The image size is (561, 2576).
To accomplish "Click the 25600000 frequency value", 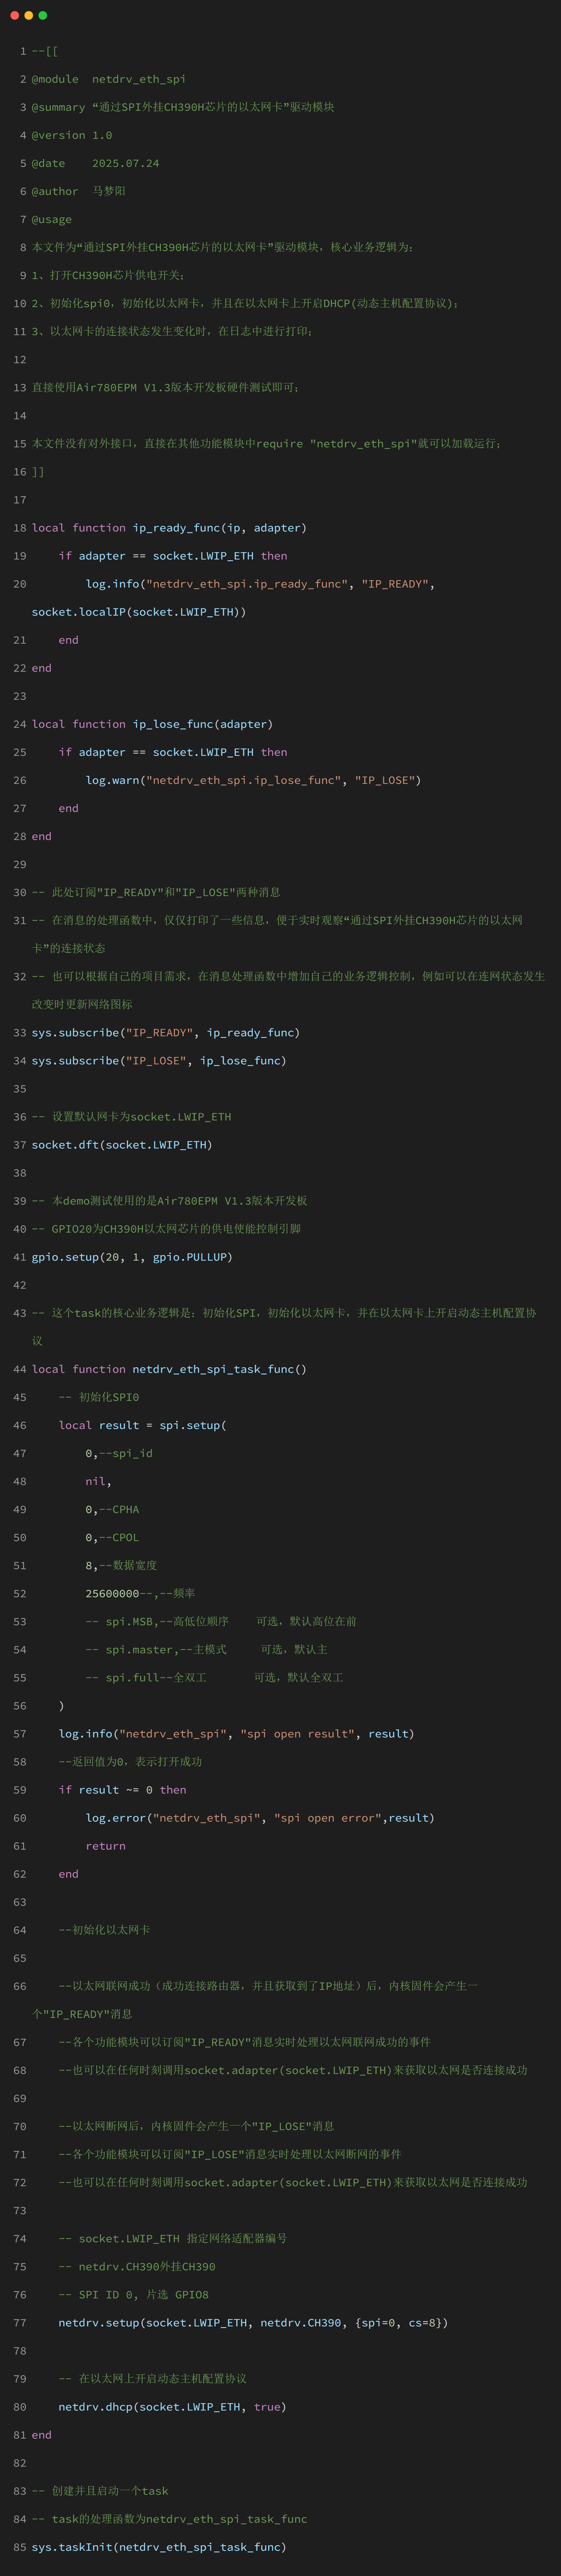I will (112, 1593).
